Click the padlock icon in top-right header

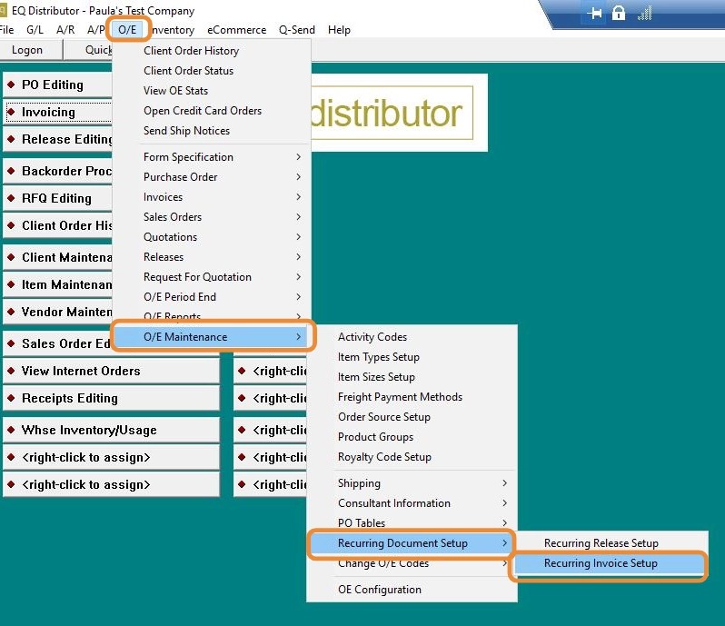[x=618, y=13]
